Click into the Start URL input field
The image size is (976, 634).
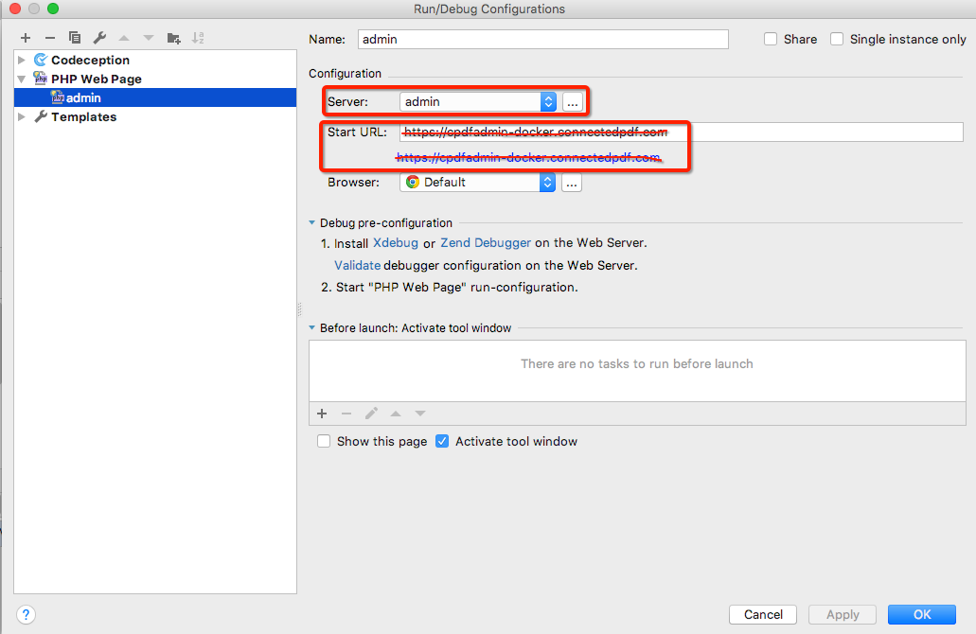[x=682, y=132]
